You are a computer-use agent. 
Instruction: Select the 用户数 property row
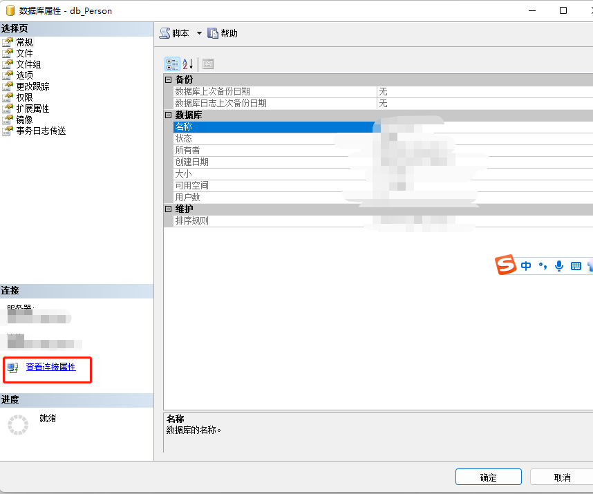383,197
